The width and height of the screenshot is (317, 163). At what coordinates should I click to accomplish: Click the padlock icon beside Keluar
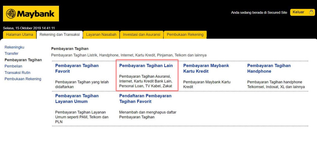click(311, 12)
